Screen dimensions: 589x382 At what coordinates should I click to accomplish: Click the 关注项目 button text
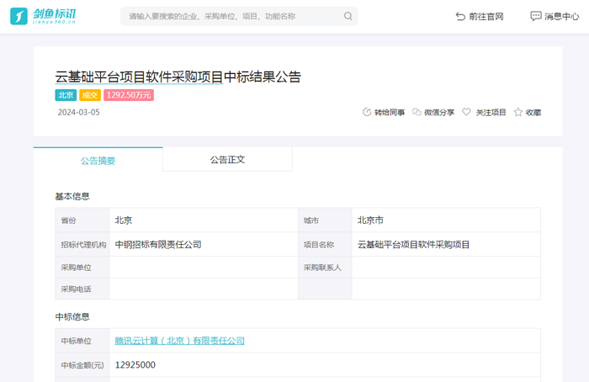[491, 112]
